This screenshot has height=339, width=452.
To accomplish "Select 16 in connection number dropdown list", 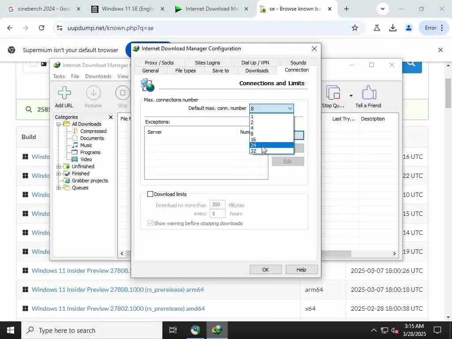I will [x=271, y=139].
